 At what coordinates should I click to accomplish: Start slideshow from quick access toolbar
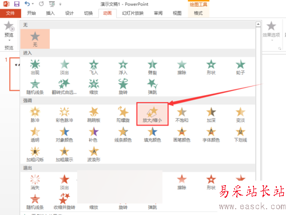click(52, 4)
